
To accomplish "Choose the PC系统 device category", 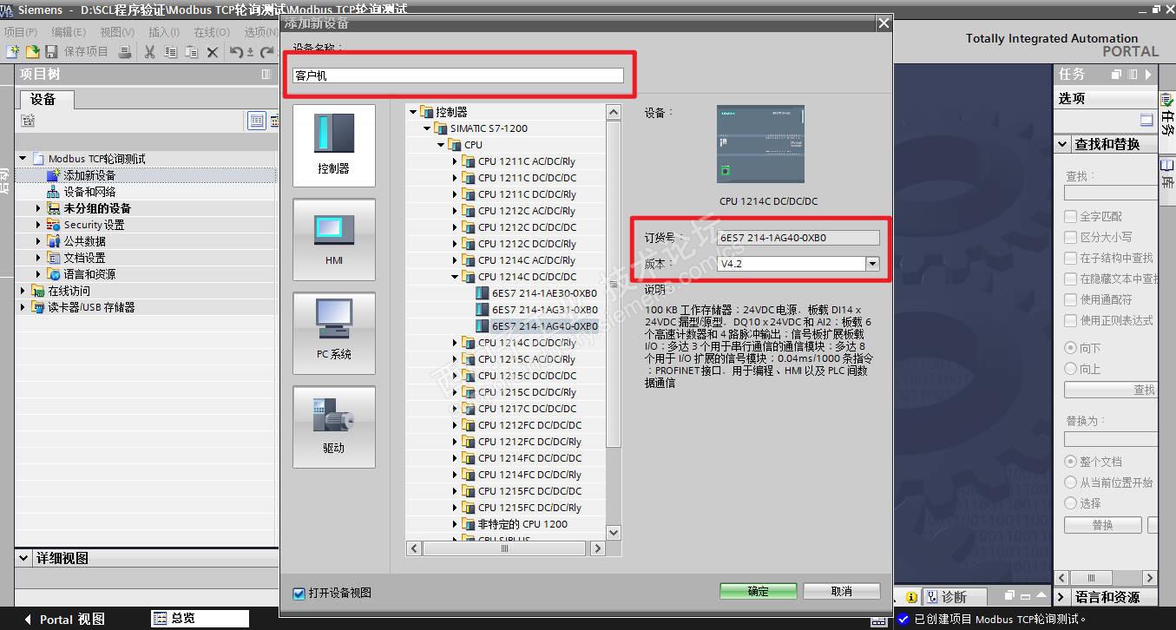I will tap(334, 332).
